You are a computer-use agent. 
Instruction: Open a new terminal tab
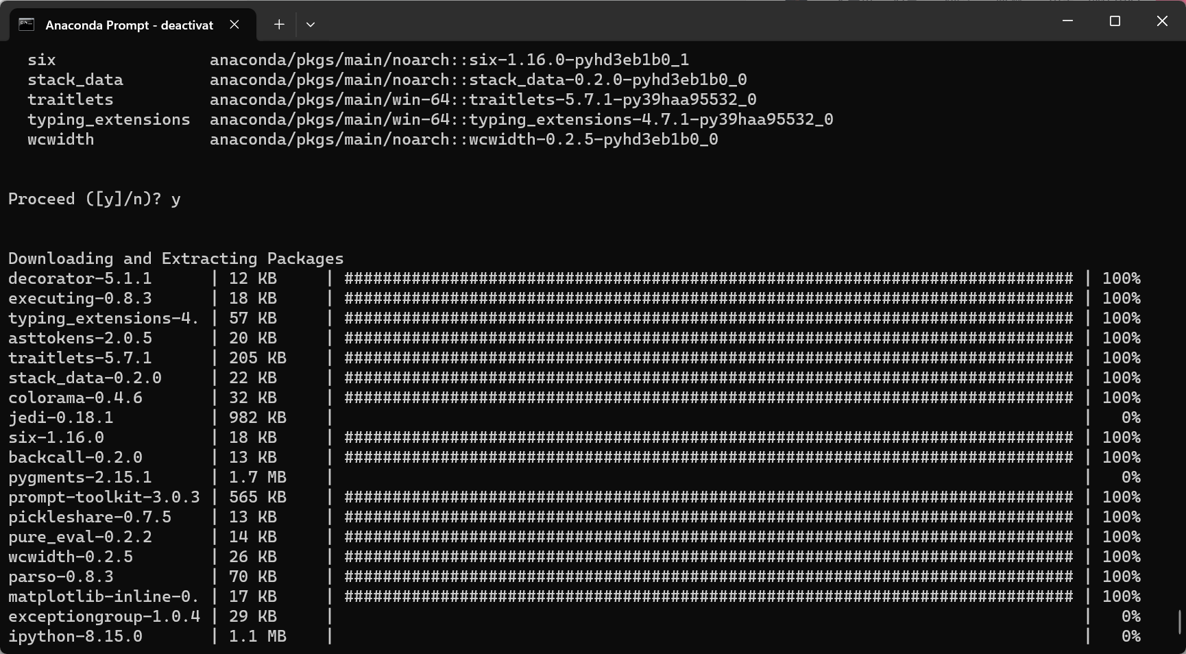pos(279,25)
